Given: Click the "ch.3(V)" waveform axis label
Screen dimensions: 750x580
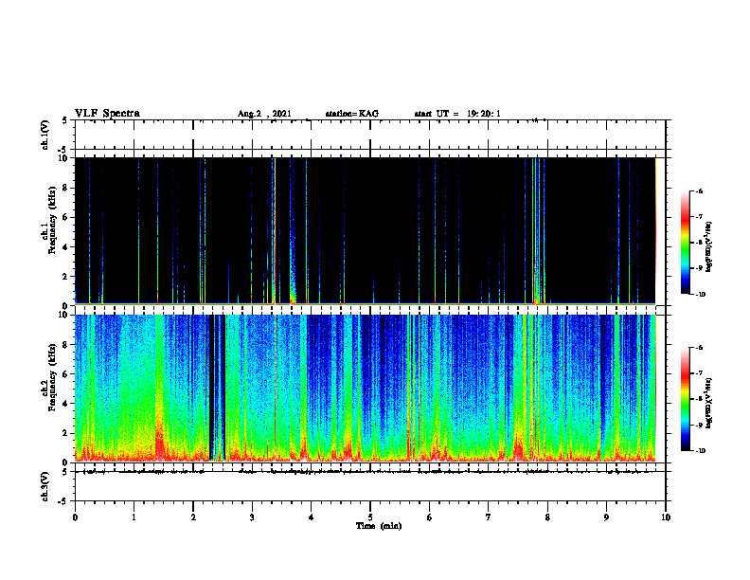Looking at the screenshot, I should 45,487.
